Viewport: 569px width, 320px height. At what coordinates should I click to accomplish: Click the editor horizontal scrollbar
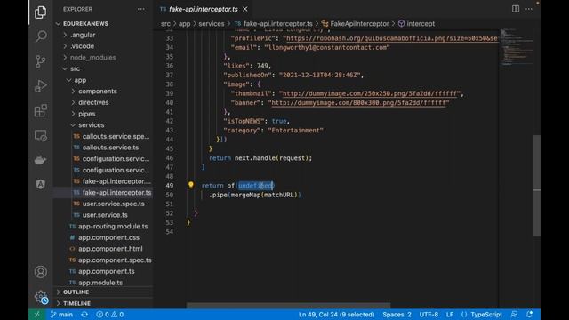coord(288,306)
